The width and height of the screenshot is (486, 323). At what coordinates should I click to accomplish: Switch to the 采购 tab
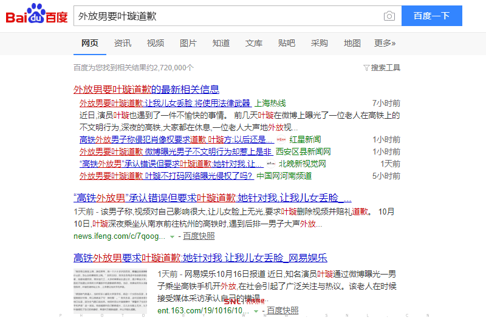[320, 43]
